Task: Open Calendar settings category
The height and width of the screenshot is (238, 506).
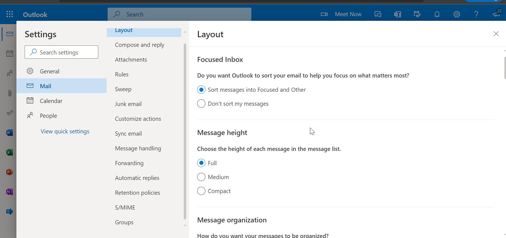Action: (x=61, y=101)
